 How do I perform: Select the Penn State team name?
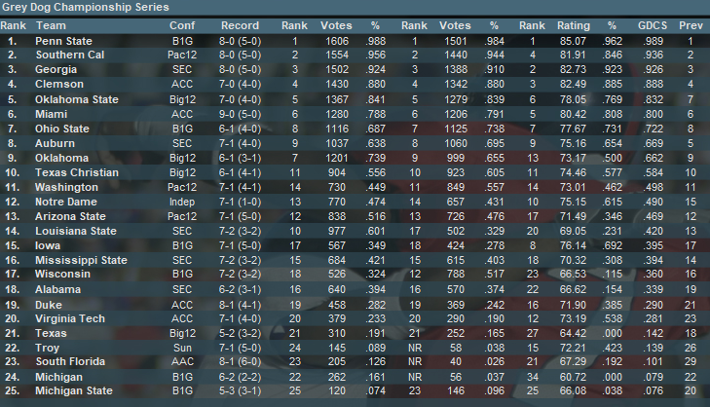(64, 41)
